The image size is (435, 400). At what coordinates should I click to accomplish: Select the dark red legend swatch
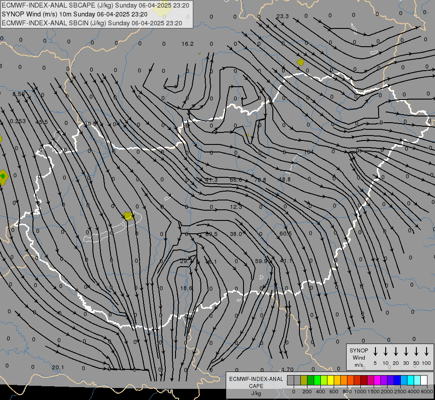tap(364, 380)
